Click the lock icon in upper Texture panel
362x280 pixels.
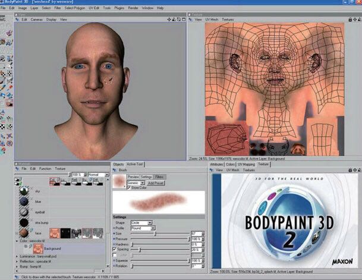click(x=350, y=20)
